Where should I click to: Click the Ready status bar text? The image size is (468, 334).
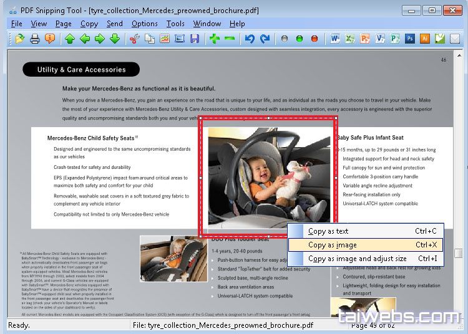point(19,325)
